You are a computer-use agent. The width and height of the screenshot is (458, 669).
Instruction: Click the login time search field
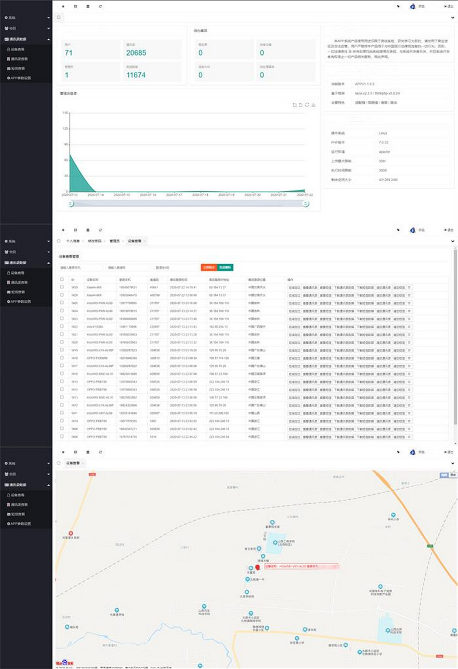[176, 268]
